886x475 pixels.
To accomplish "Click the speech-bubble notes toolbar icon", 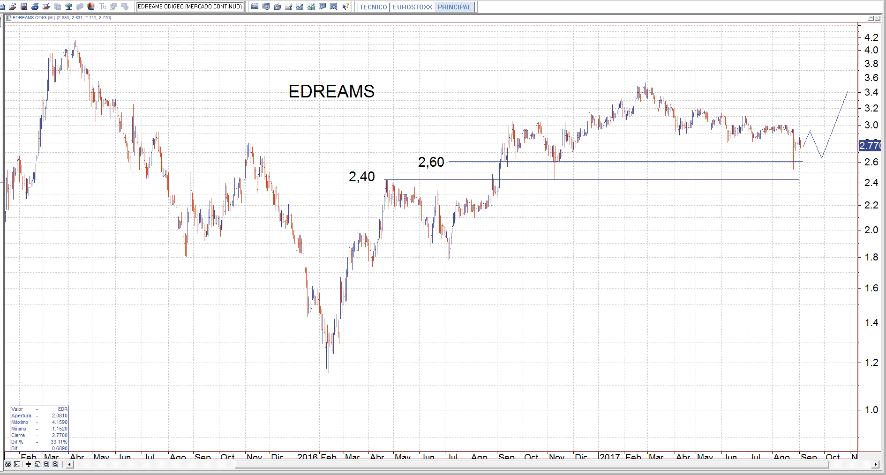I will click(x=323, y=7).
